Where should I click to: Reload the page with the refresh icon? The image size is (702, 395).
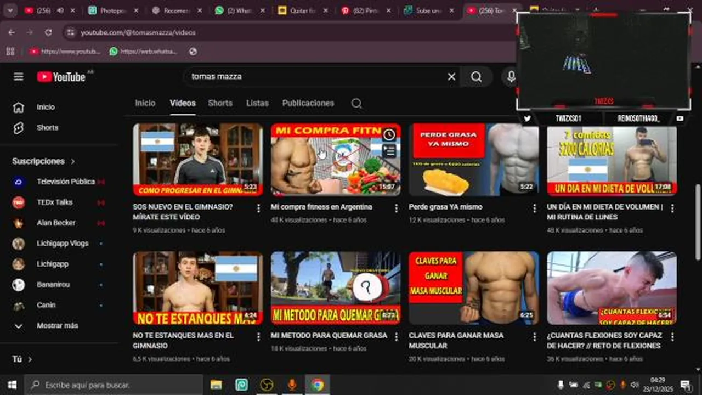(48, 32)
